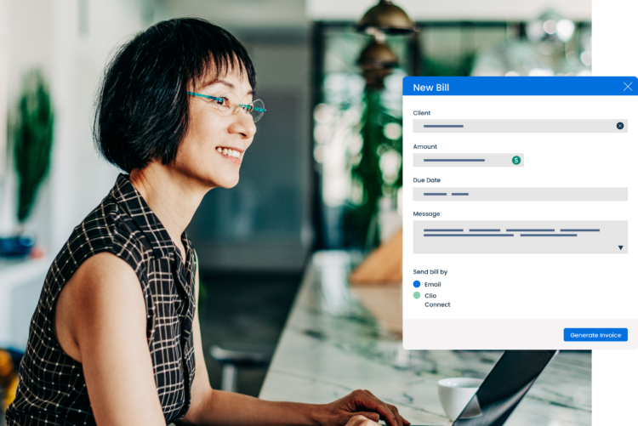
Task: Click the Due Date label
Action: pos(427,180)
